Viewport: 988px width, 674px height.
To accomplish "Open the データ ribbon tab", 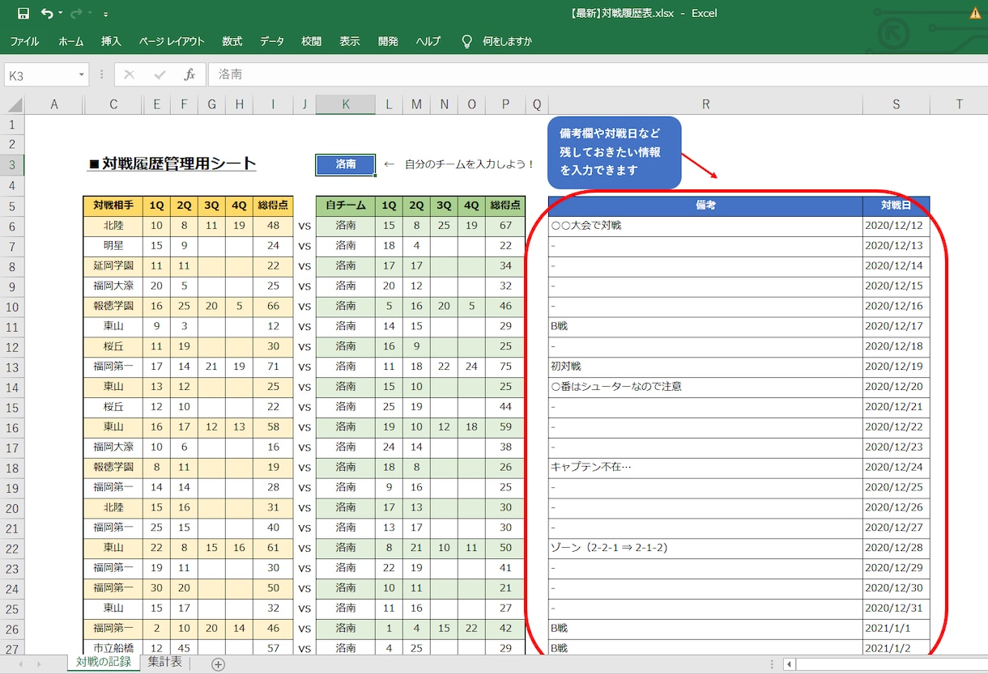I will point(272,41).
